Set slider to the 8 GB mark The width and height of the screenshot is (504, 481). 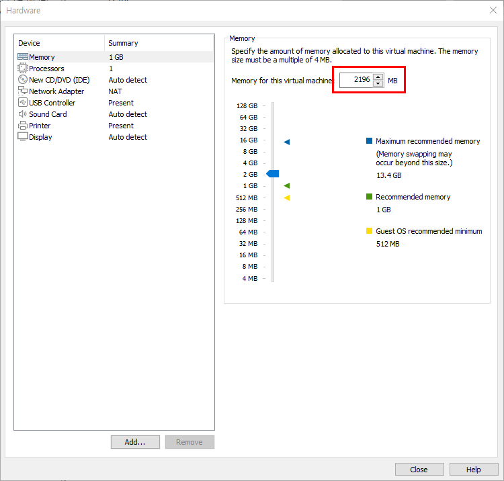click(x=273, y=151)
